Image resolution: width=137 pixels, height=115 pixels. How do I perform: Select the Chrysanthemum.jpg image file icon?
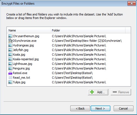pyautogui.click(x=10, y=36)
